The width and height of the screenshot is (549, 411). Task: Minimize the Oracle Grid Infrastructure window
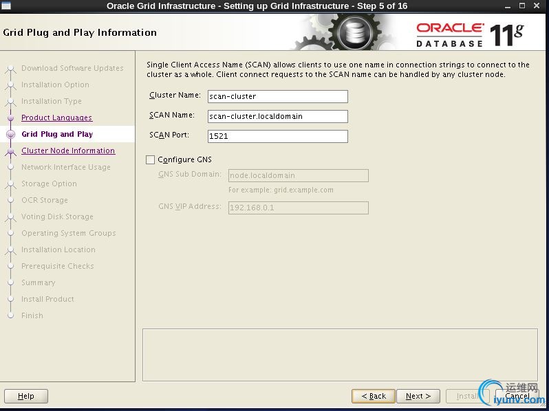point(508,6)
